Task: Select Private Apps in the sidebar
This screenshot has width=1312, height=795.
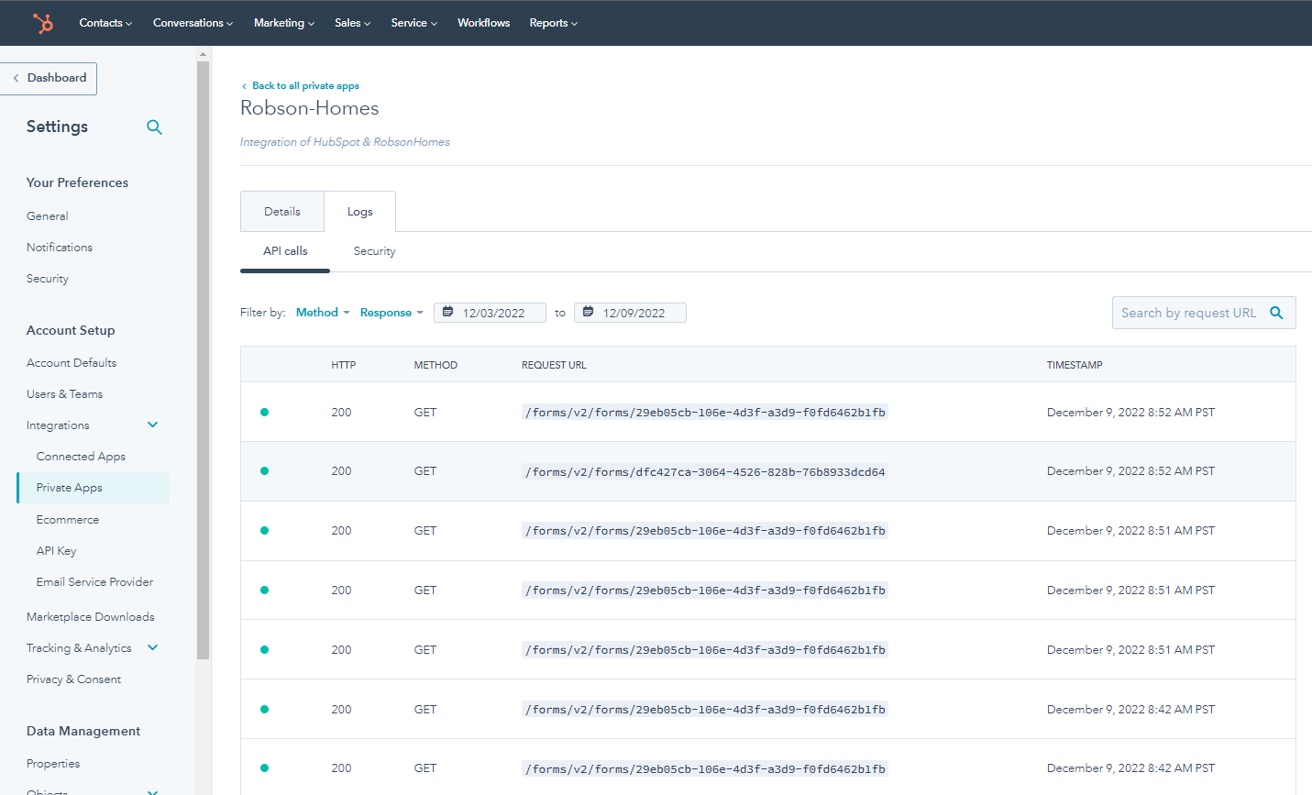Action: tap(68, 488)
